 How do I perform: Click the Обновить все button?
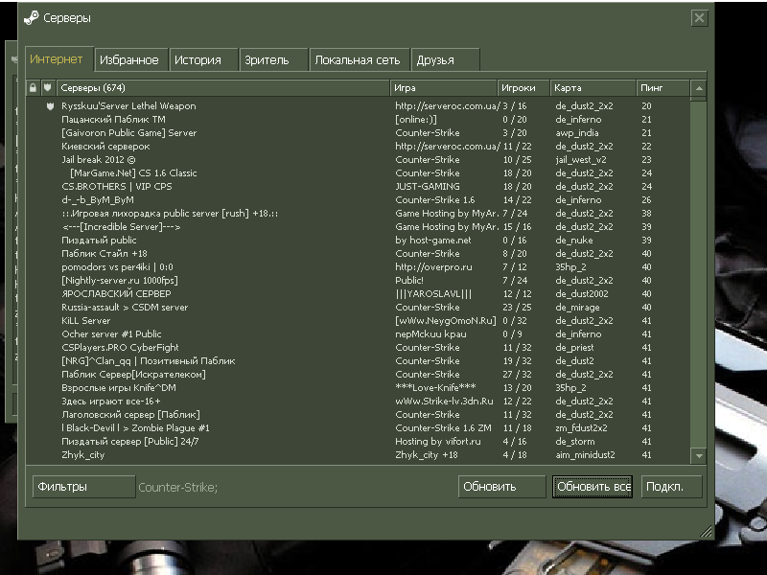(593, 487)
